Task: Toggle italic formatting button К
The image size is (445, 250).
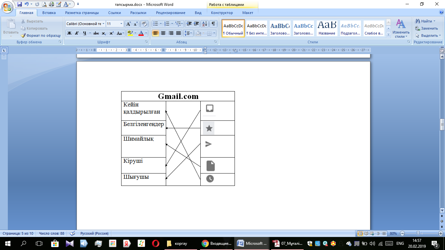Action: [x=77, y=33]
